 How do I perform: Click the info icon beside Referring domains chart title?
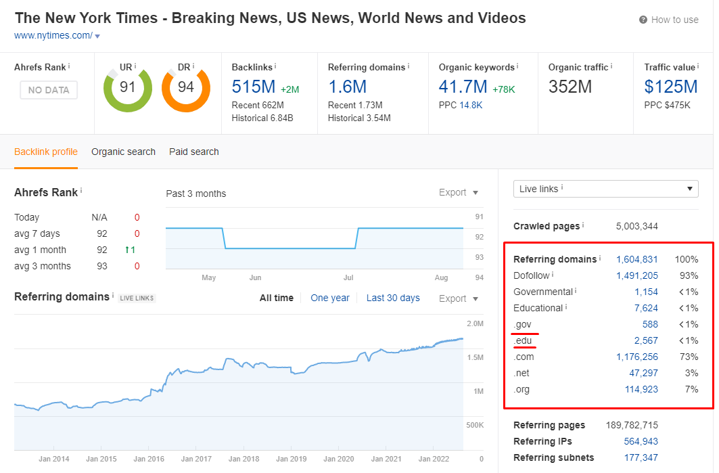coord(113,295)
